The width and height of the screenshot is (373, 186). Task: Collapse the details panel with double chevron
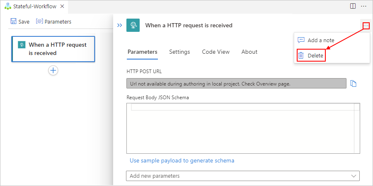point(119,25)
